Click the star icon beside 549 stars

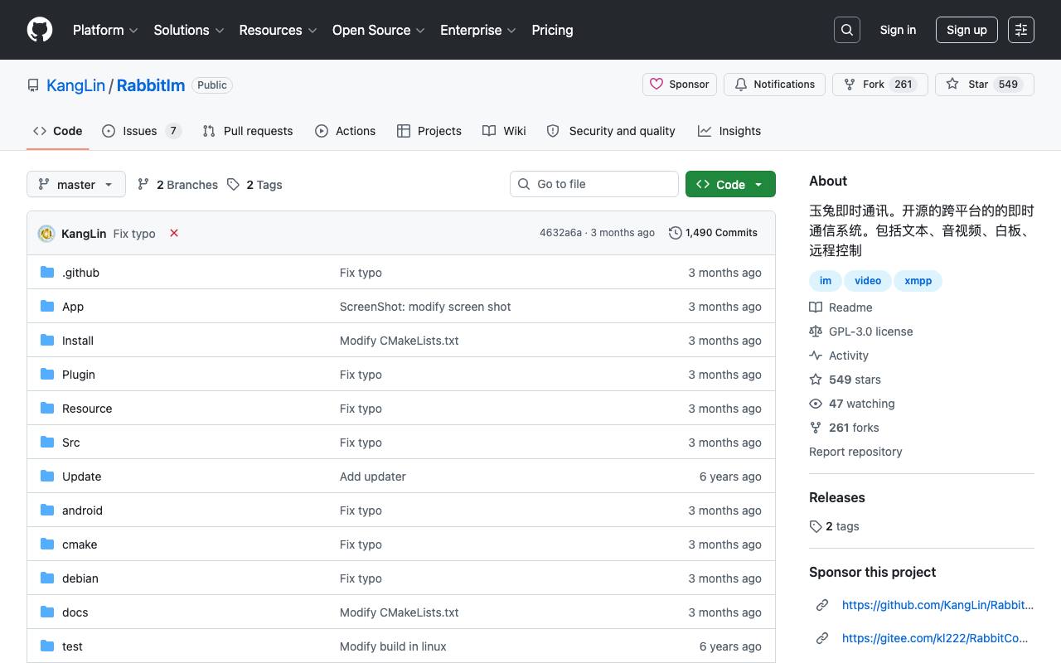pos(816,380)
